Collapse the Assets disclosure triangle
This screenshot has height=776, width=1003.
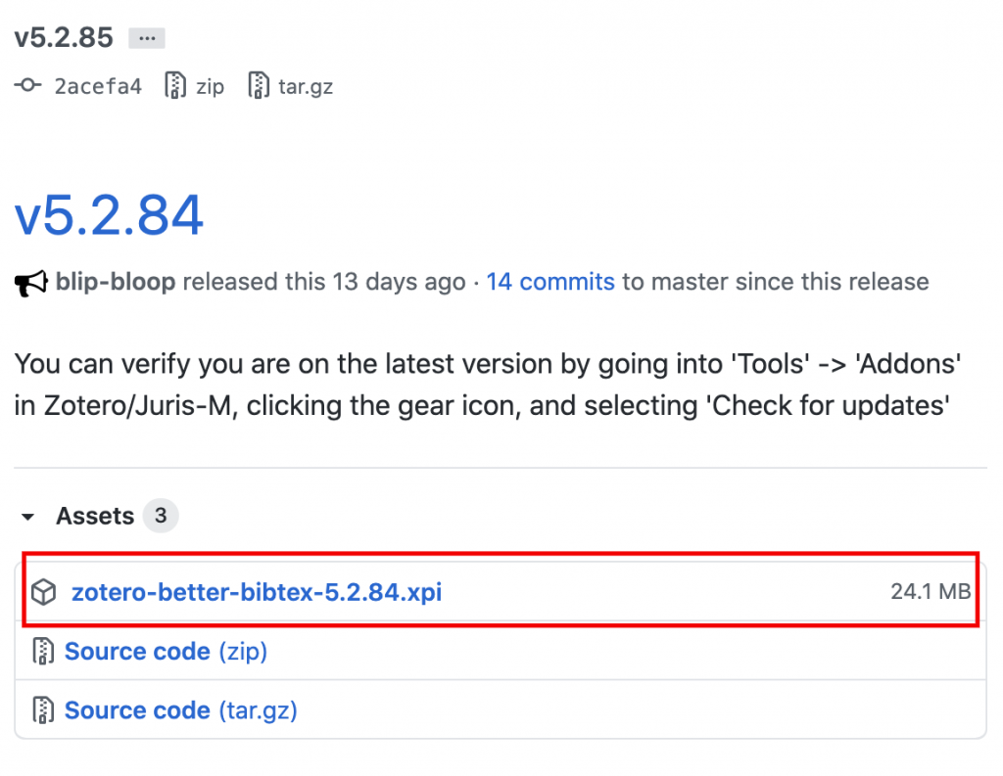(28, 517)
